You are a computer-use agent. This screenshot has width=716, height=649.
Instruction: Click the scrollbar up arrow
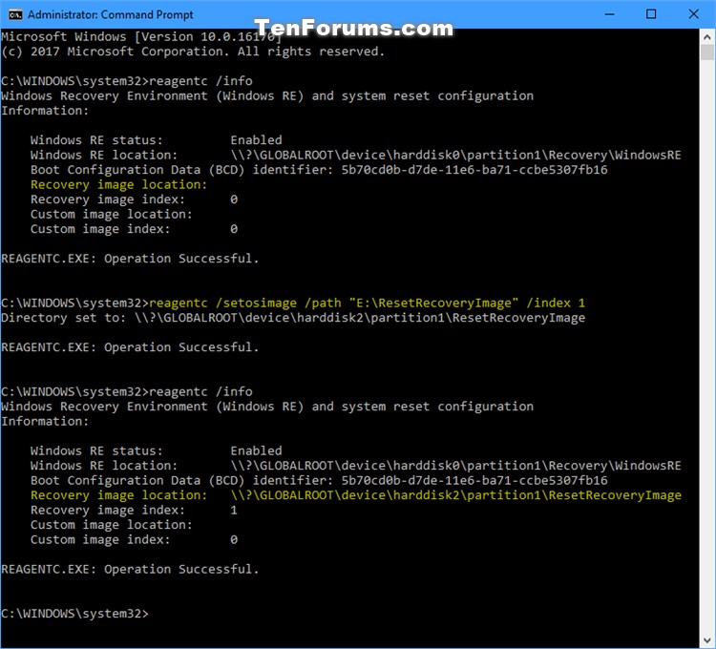706,36
